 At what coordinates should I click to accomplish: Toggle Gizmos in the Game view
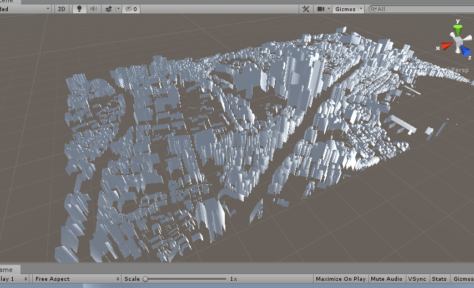[x=462, y=279]
